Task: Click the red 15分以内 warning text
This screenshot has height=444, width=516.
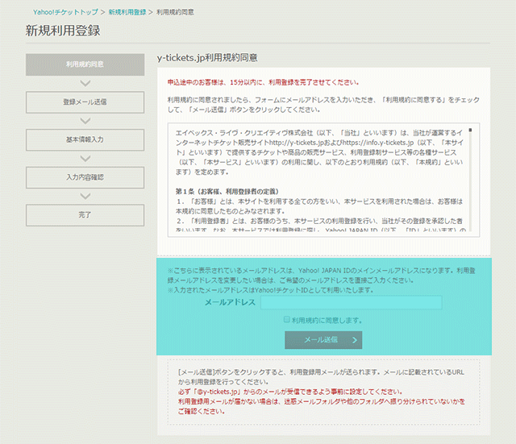Action: pyautogui.click(x=263, y=82)
